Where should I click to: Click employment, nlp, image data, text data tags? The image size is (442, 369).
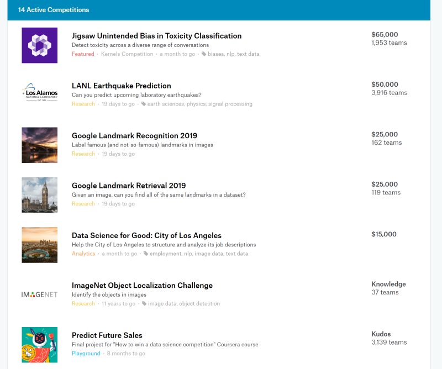coord(199,254)
